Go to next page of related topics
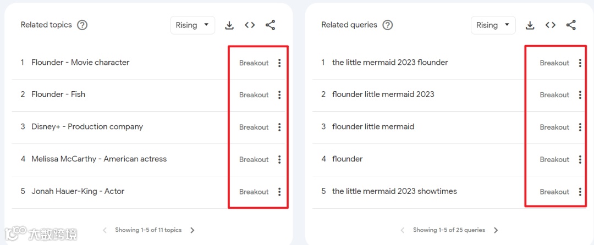Image resolution: width=594 pixels, height=245 pixels. 193,231
